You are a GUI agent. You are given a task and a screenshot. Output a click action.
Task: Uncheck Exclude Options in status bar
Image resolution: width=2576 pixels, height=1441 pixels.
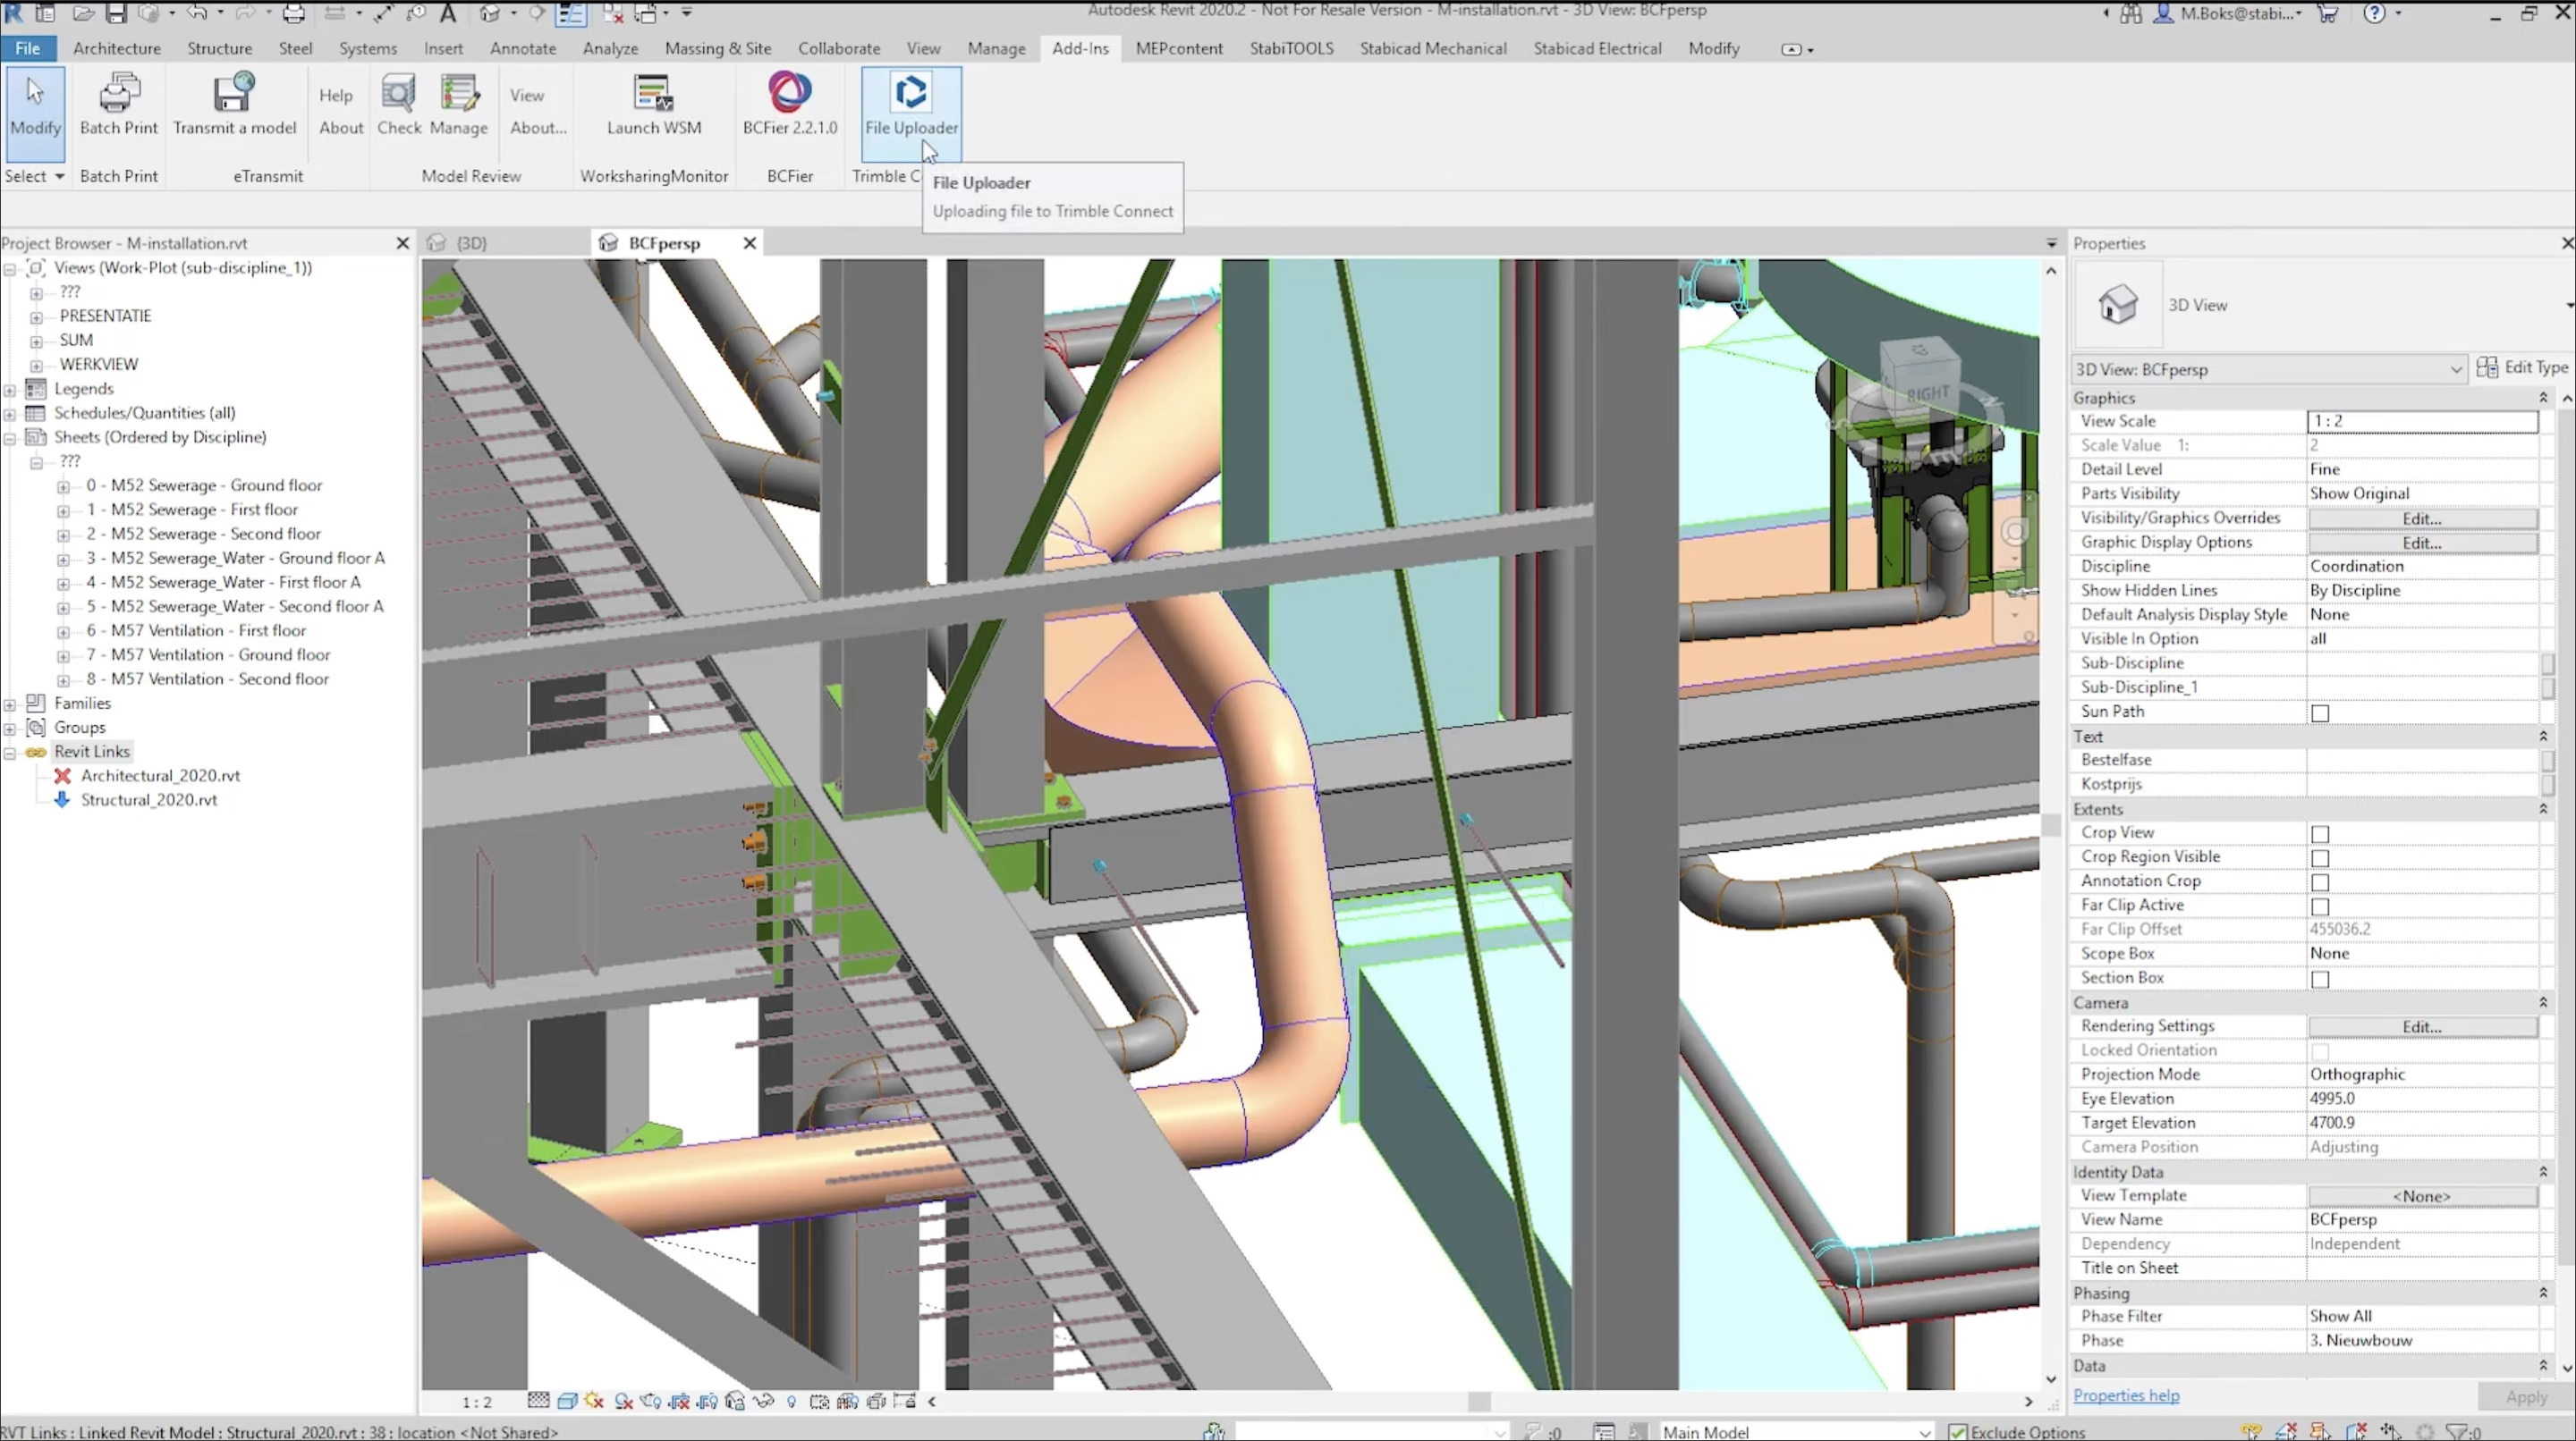[x=1958, y=1431]
